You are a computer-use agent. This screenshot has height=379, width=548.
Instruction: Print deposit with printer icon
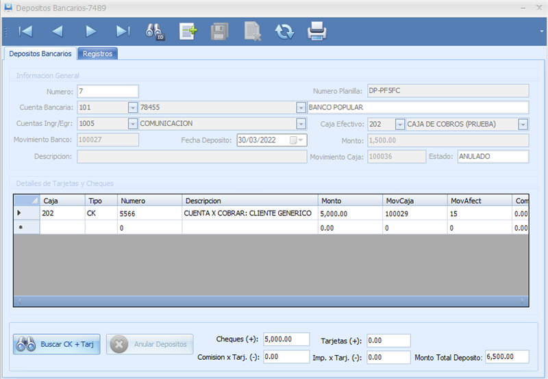(x=316, y=31)
